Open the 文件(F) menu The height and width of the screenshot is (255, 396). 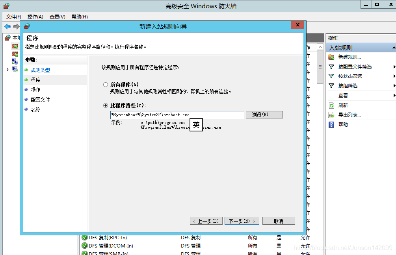(x=14, y=17)
